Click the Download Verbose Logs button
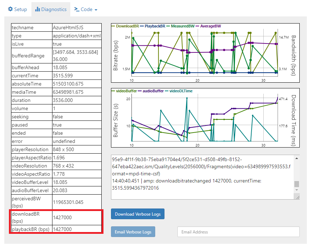The width and height of the screenshot is (309, 247). point(138,214)
